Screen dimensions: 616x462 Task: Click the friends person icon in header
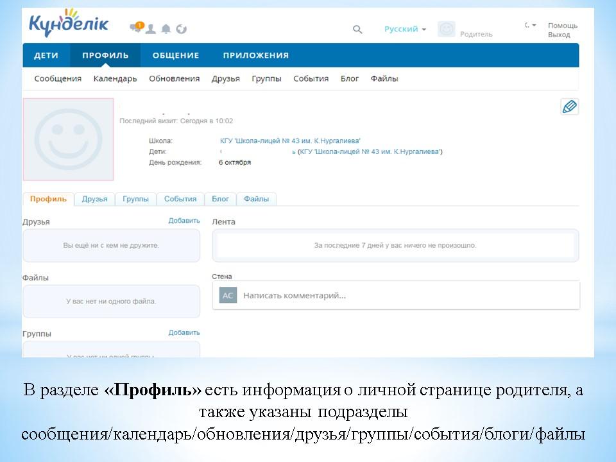click(151, 29)
